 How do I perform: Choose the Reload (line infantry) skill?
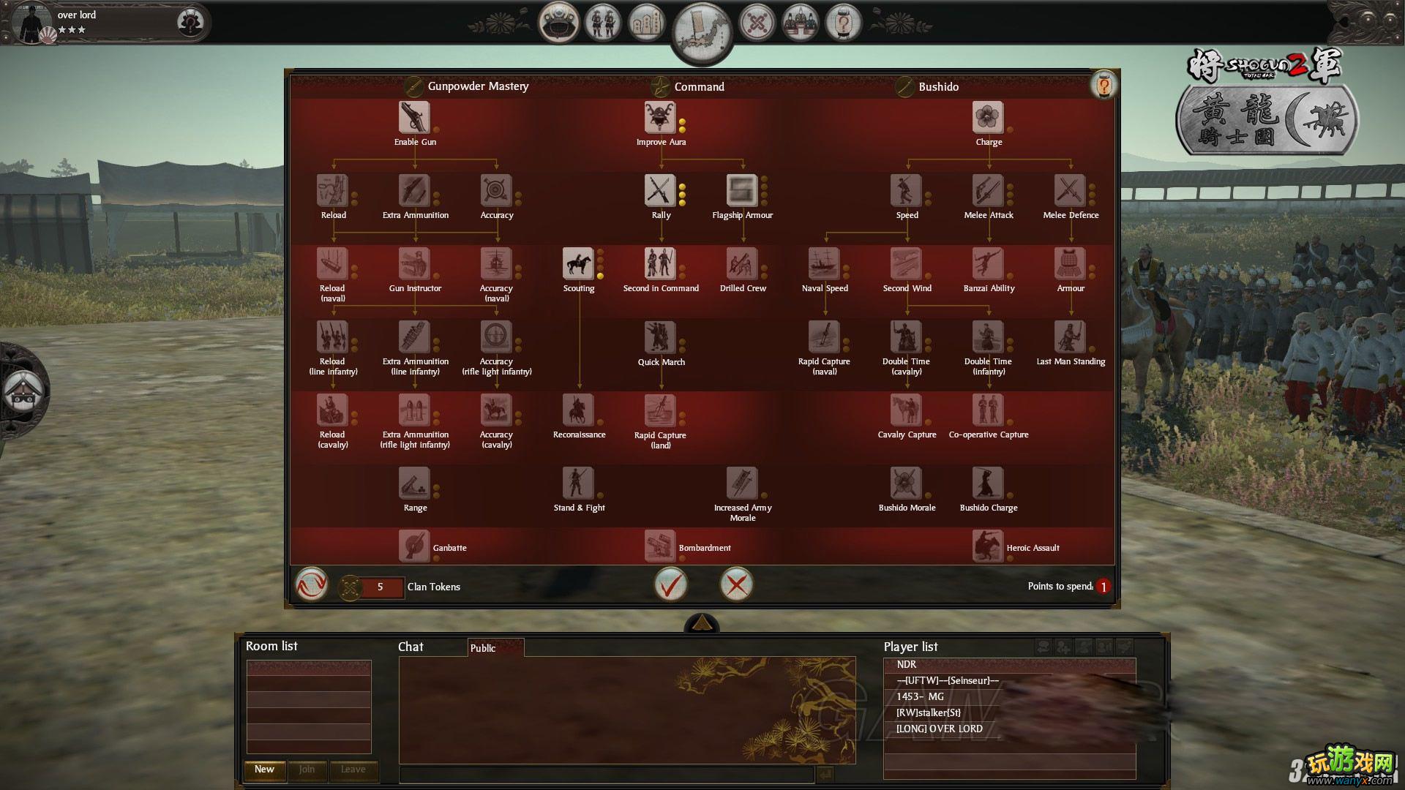[332, 336]
